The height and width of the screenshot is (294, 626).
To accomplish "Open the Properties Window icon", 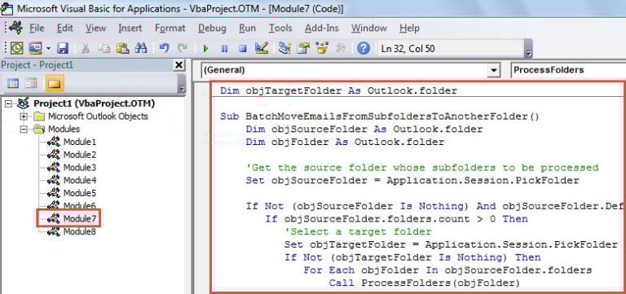I will click(x=303, y=48).
